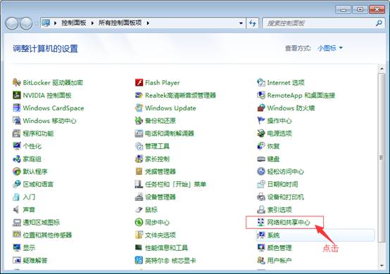Open 性能信息和工具 link
The height and width of the screenshot is (274, 390).
[166, 247]
